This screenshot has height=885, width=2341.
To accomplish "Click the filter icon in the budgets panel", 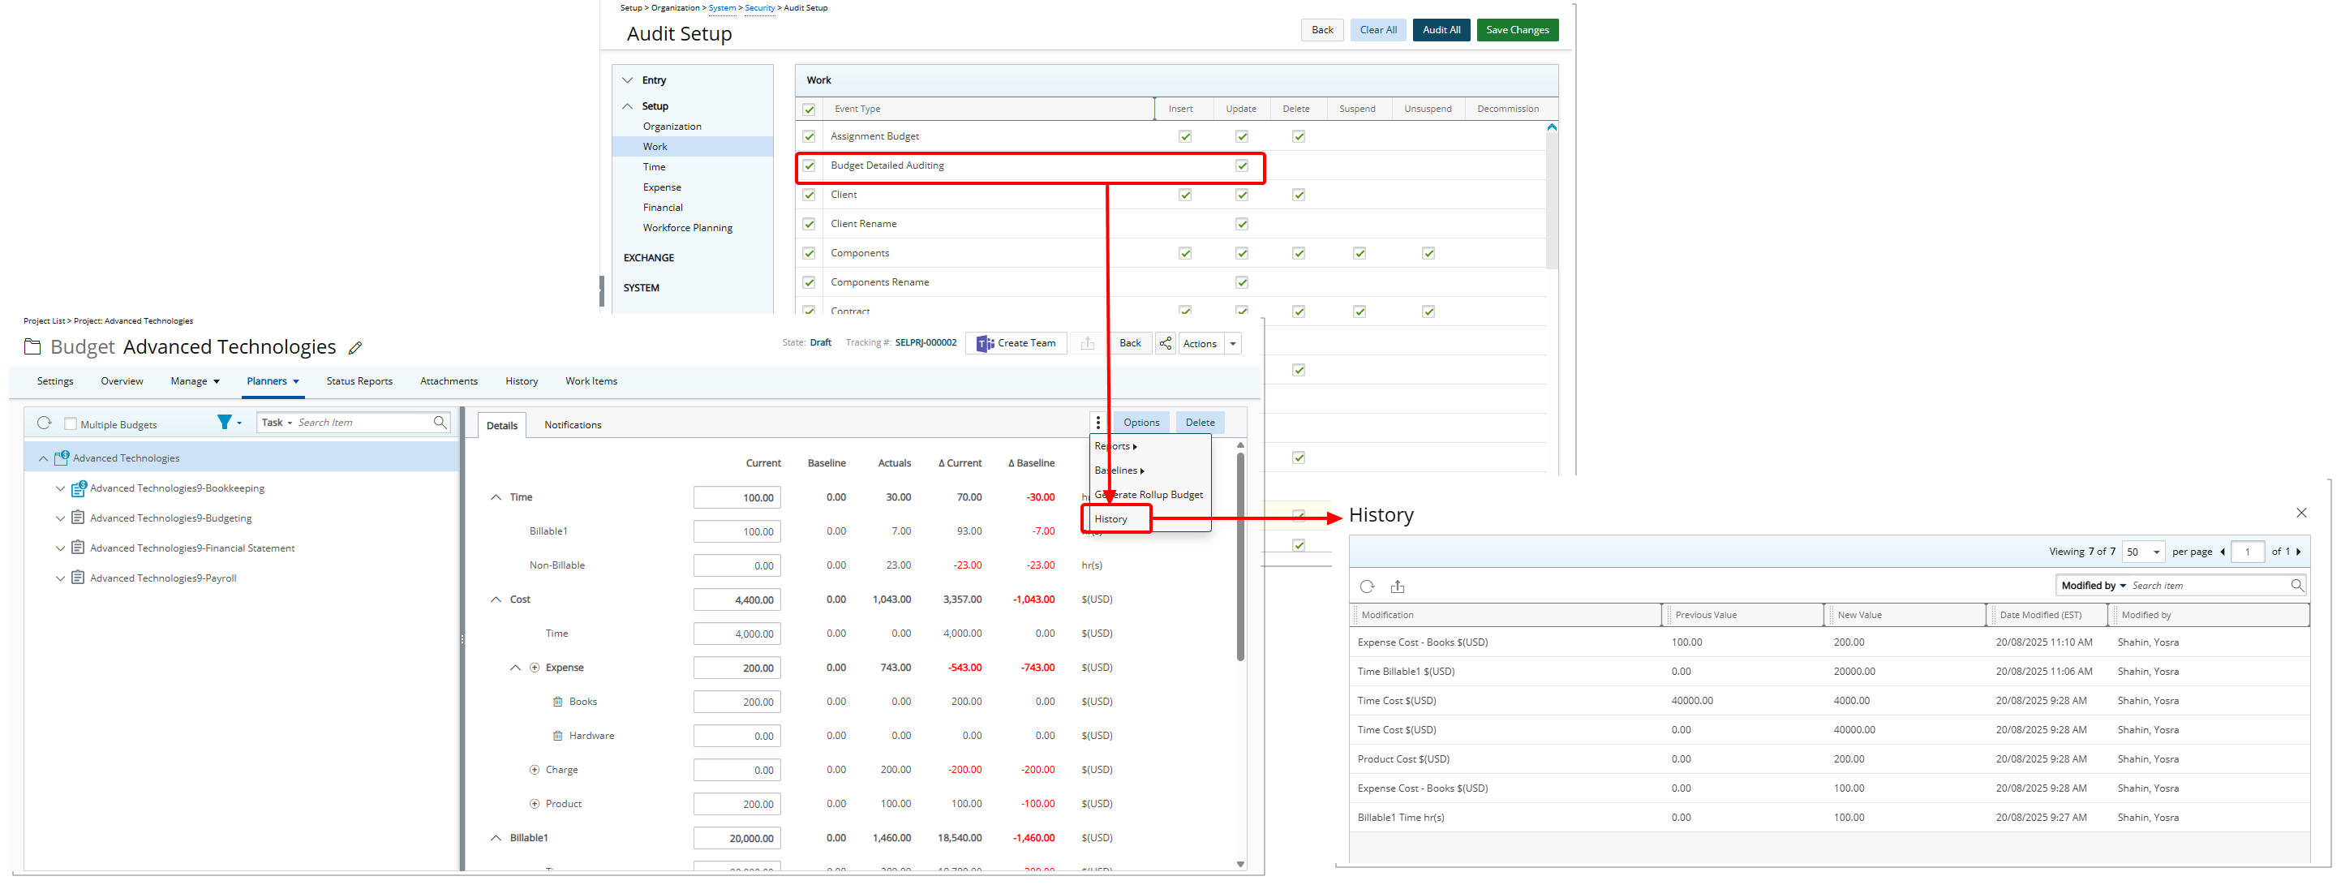I will click(x=224, y=422).
